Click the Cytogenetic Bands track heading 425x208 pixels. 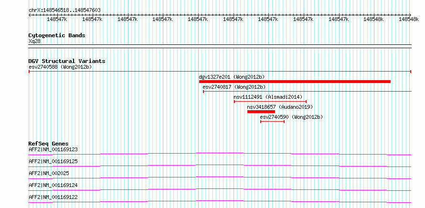click(57, 35)
